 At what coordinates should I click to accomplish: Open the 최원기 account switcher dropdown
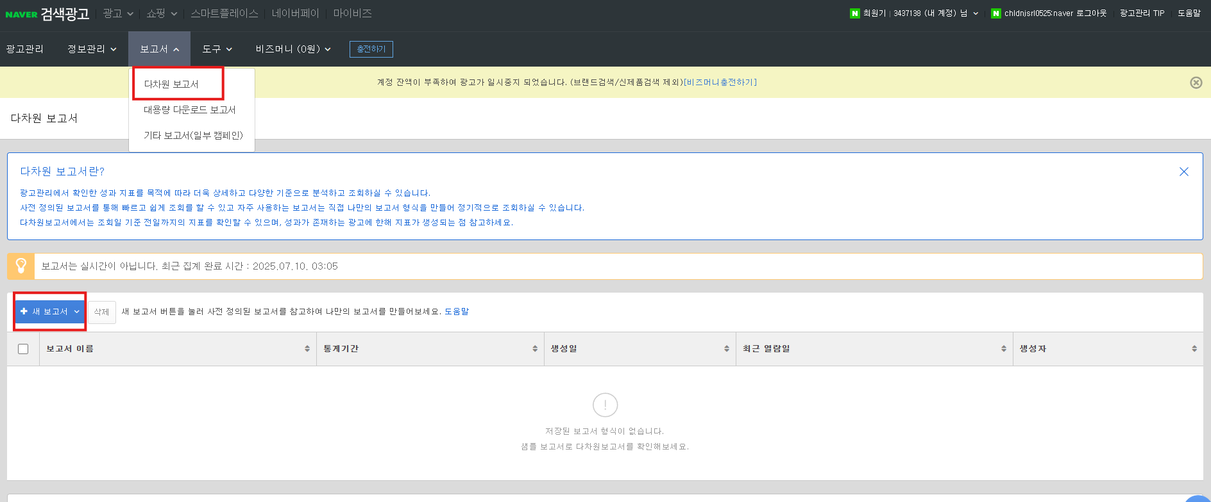click(x=976, y=13)
